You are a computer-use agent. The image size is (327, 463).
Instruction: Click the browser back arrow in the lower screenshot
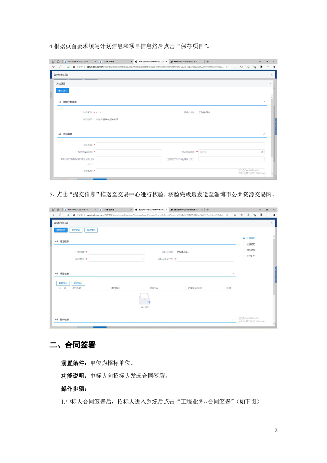pyautogui.click(x=54, y=215)
